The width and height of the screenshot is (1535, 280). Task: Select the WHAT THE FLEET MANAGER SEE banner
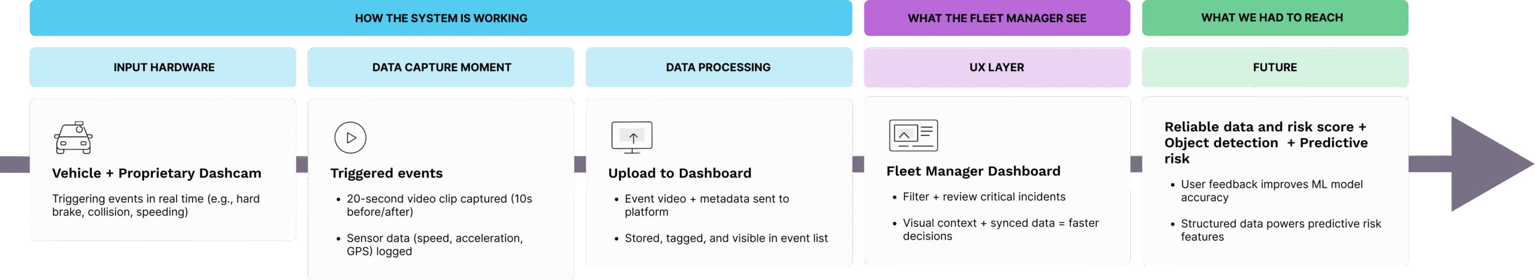pos(997,19)
